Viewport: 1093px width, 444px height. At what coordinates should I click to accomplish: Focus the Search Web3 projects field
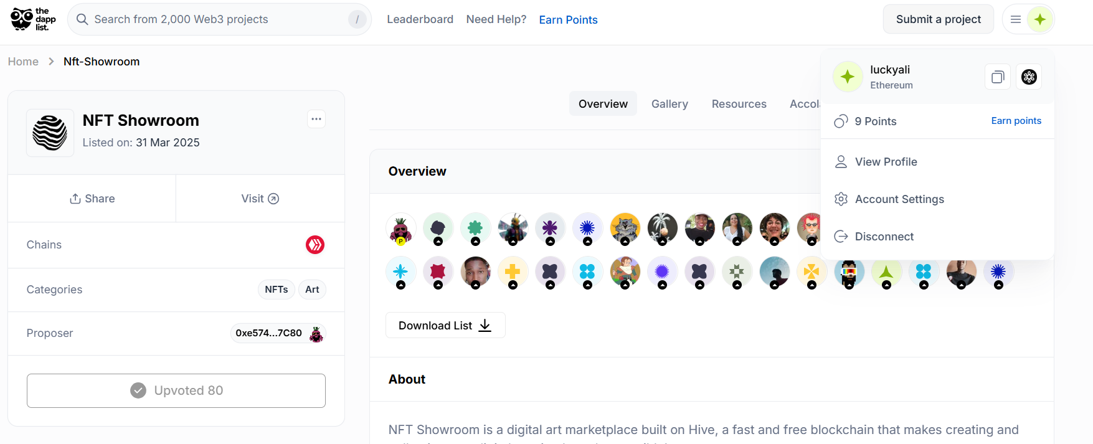click(220, 19)
